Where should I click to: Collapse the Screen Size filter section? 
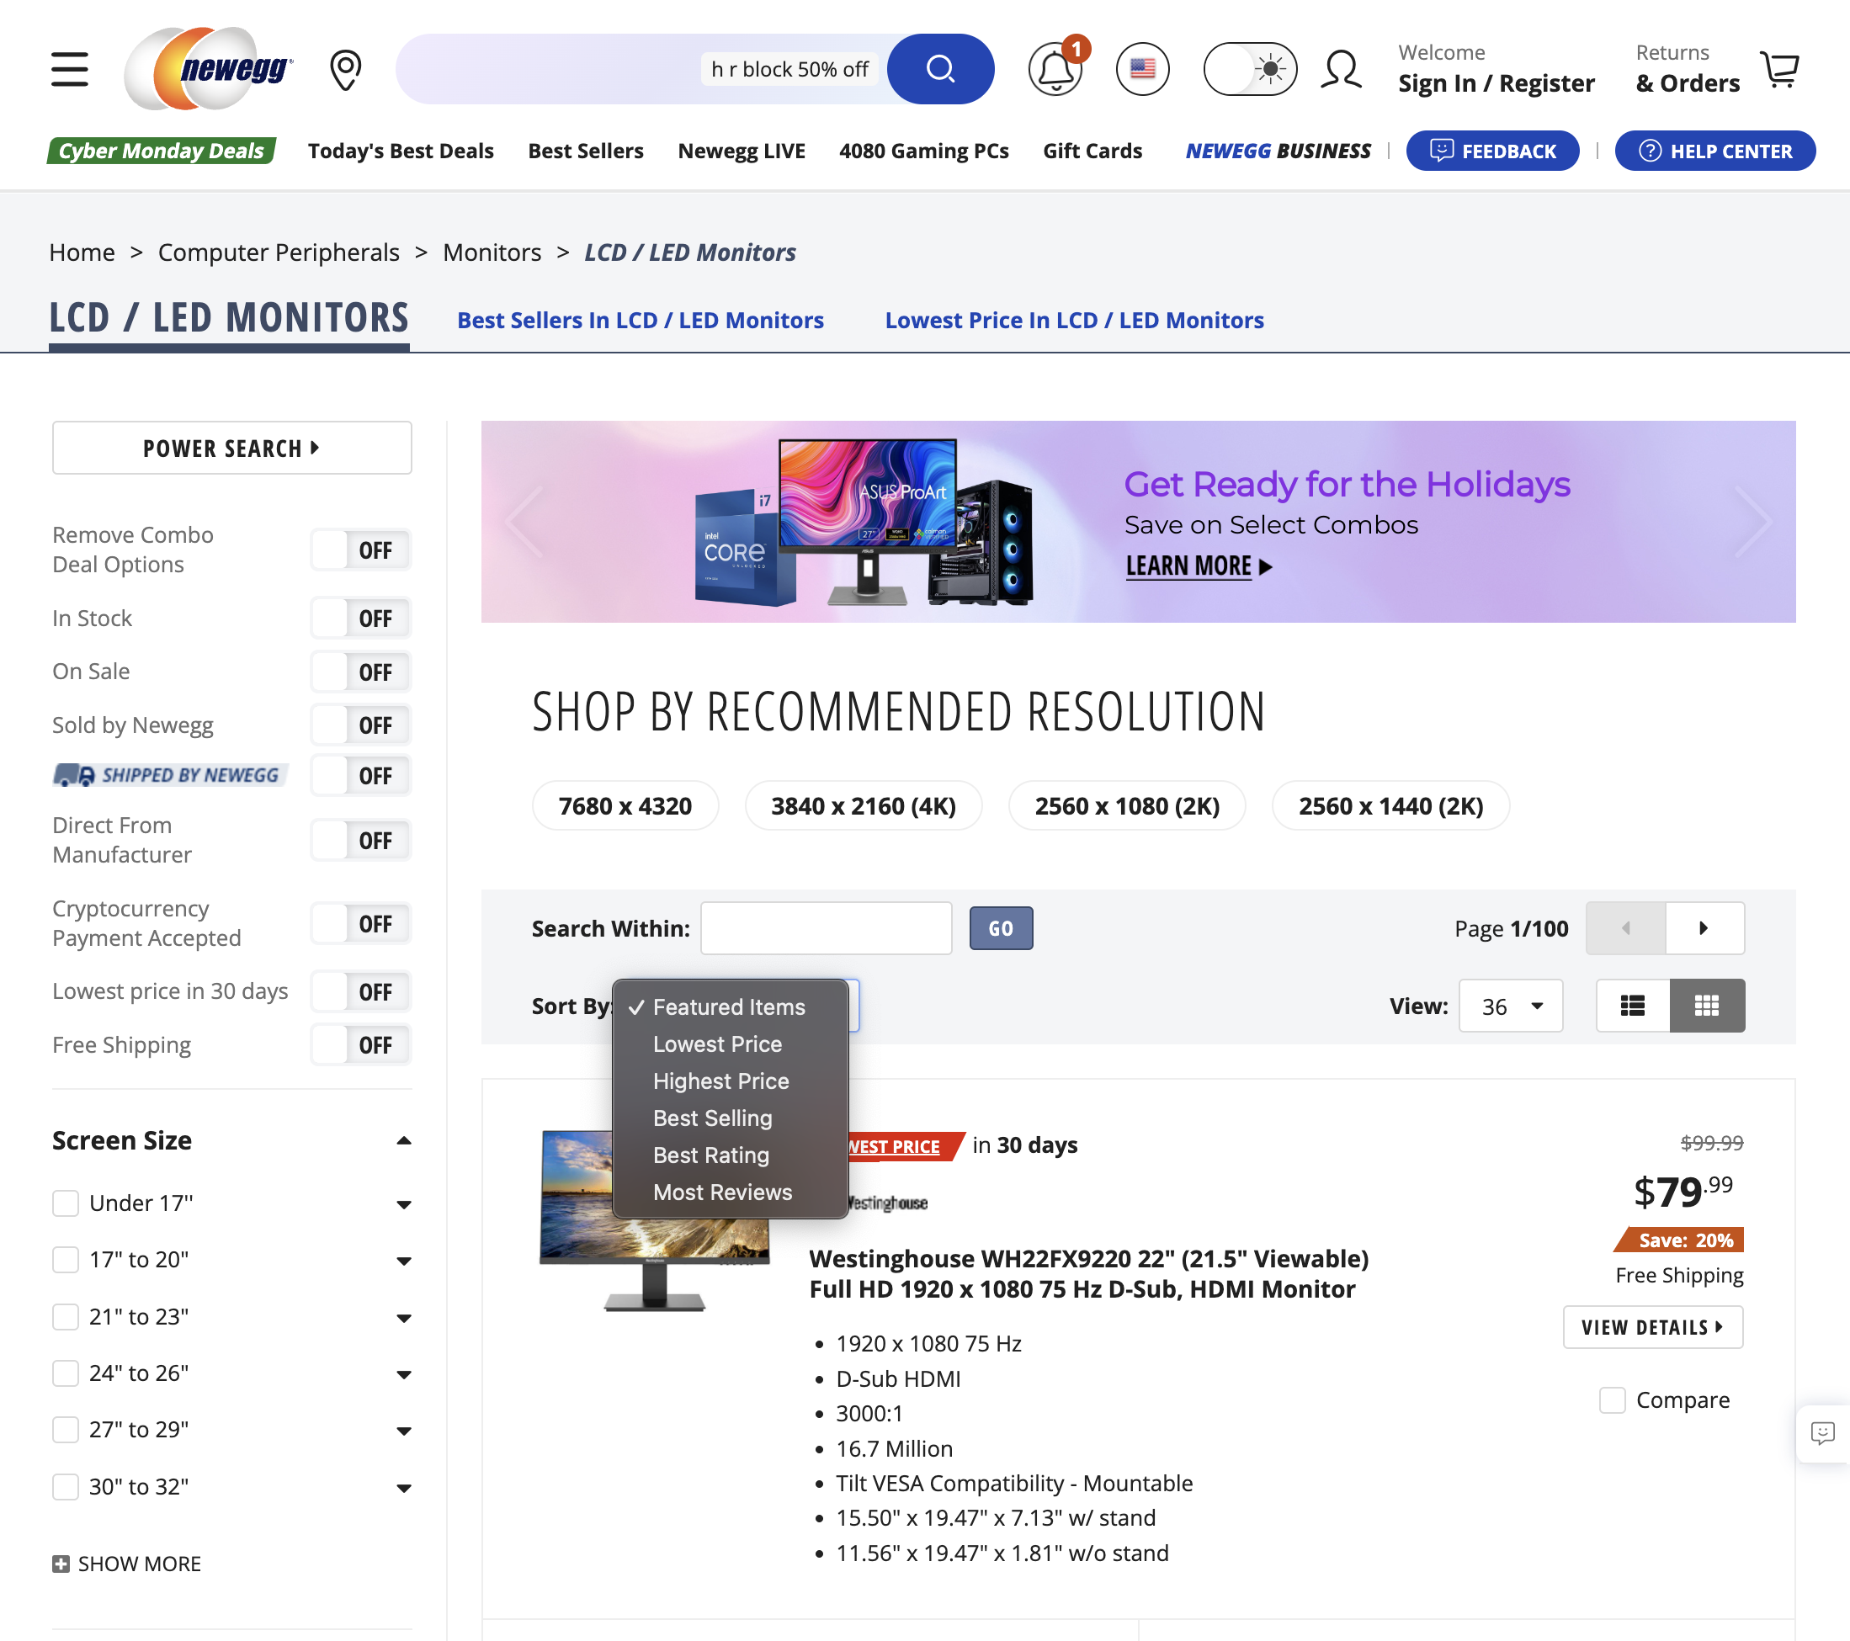[404, 1139]
